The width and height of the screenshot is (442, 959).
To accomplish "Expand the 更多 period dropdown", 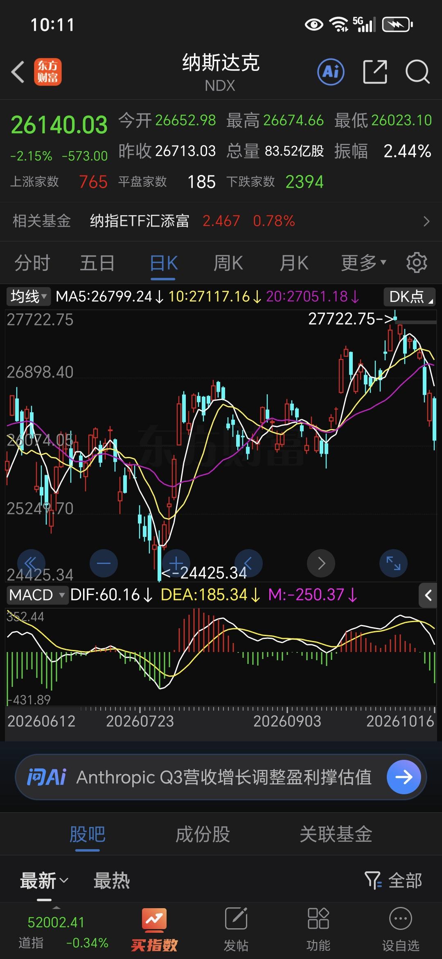I will (363, 263).
